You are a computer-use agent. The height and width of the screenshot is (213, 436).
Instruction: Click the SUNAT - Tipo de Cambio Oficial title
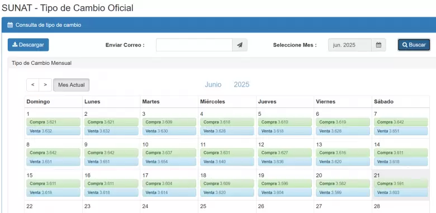[68, 8]
